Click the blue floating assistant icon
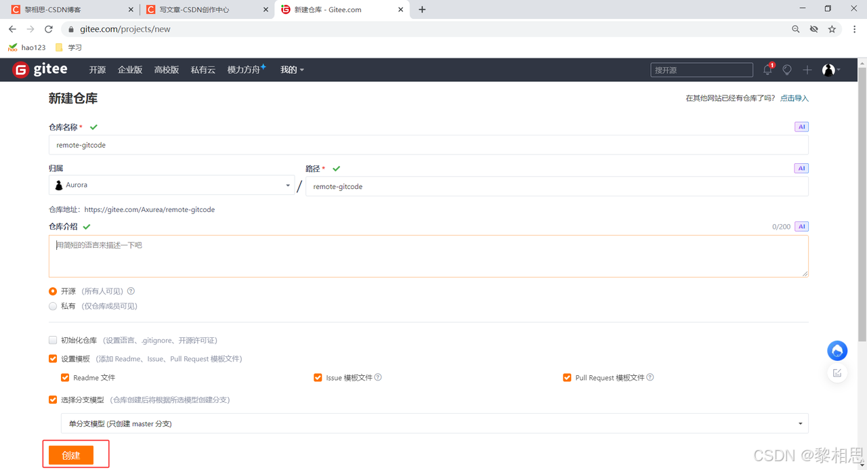 click(837, 350)
